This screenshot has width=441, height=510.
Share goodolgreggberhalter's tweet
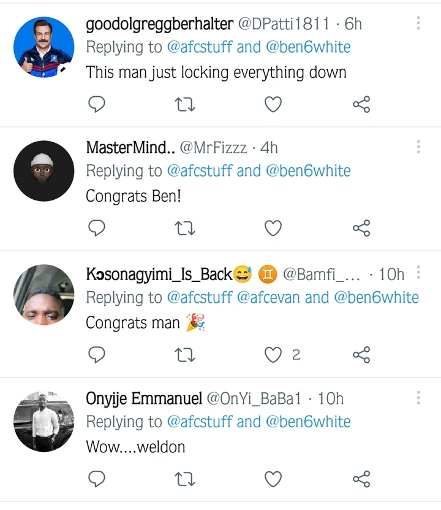point(361,105)
